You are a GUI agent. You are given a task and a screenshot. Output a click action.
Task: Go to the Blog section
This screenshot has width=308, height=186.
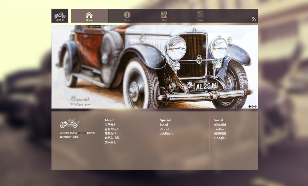point(164,16)
